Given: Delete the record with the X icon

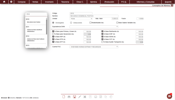Looking at the screenshot, I should (x=85, y=97).
